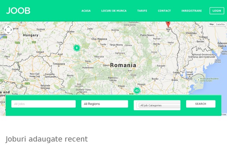This screenshot has height=151, width=227.
Task: Switch to Map view
Action: [211, 24]
